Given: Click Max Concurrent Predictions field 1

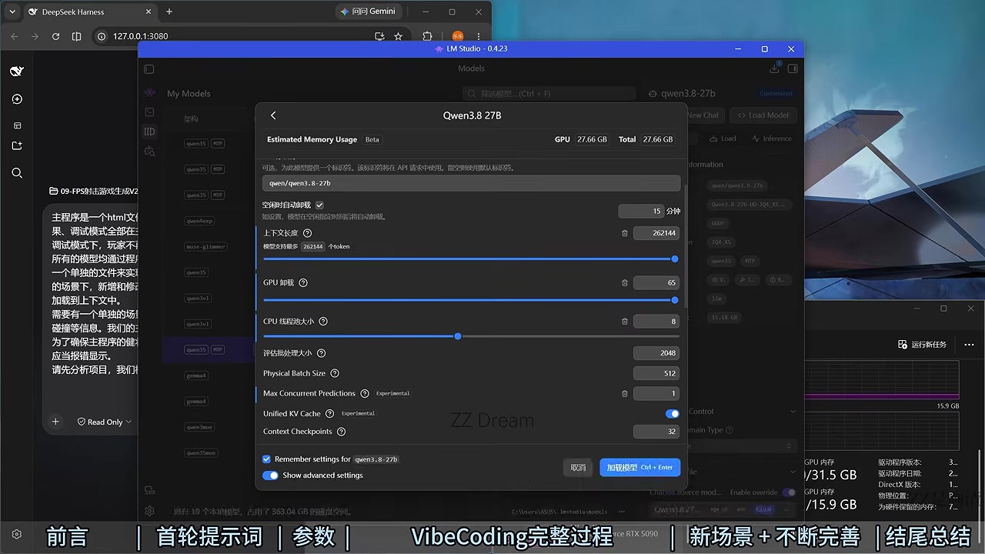Looking at the screenshot, I should coord(656,393).
